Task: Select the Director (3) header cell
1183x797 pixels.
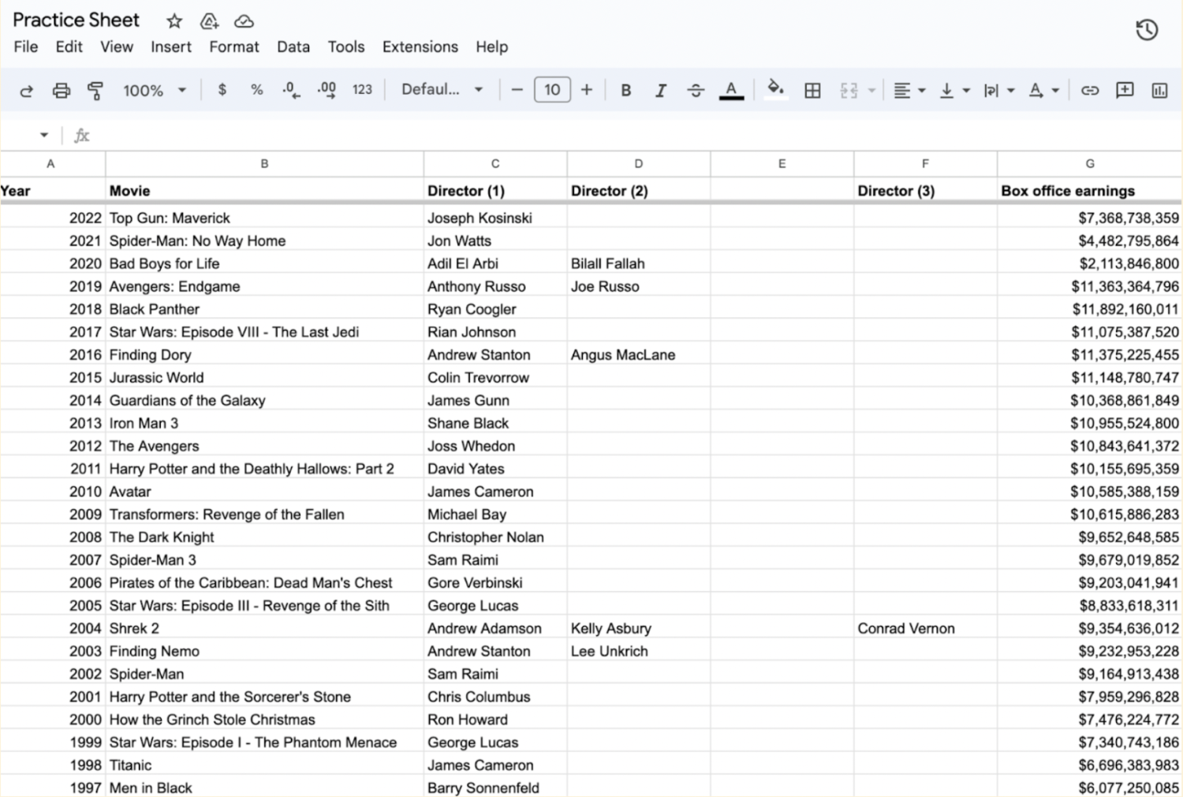Action: pos(925,190)
